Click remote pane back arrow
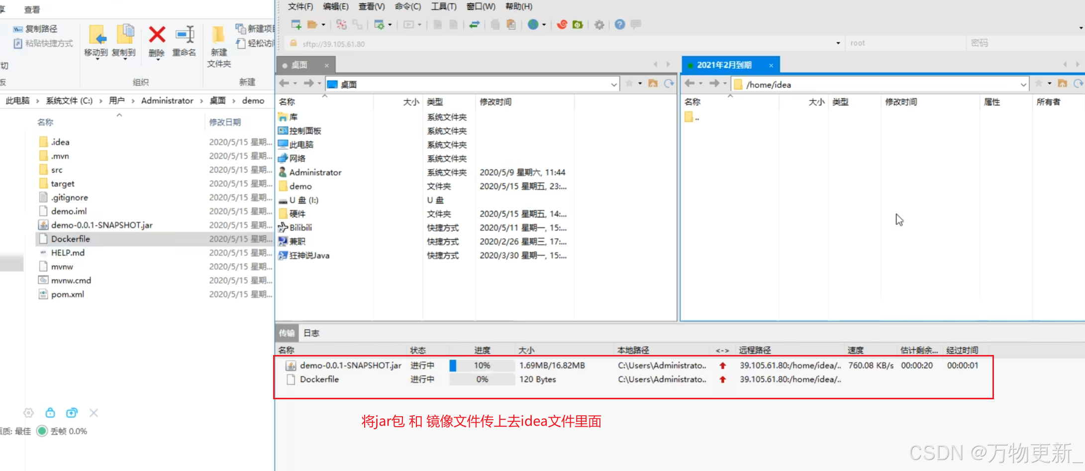The image size is (1085, 471). [690, 83]
